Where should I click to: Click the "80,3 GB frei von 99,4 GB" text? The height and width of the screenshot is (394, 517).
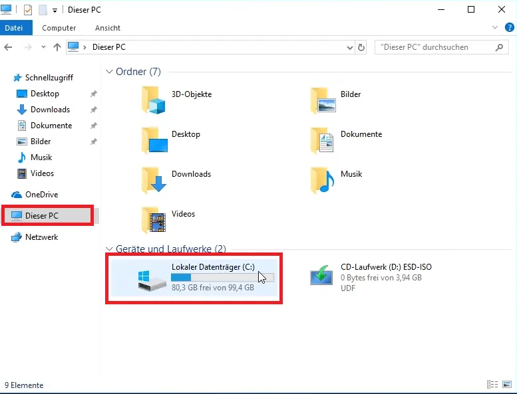click(x=213, y=288)
